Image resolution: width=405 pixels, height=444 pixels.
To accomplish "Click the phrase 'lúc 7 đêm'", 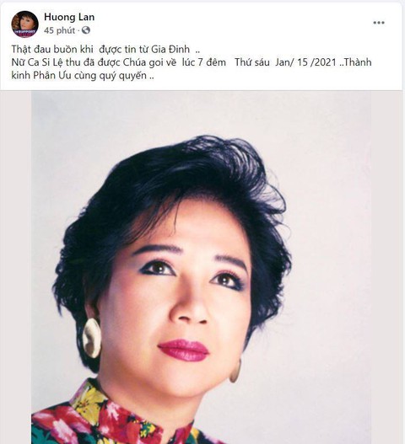I will 203,62.
